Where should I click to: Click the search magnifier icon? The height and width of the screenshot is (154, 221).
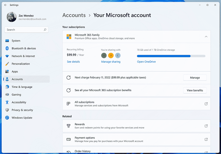pos(45,30)
